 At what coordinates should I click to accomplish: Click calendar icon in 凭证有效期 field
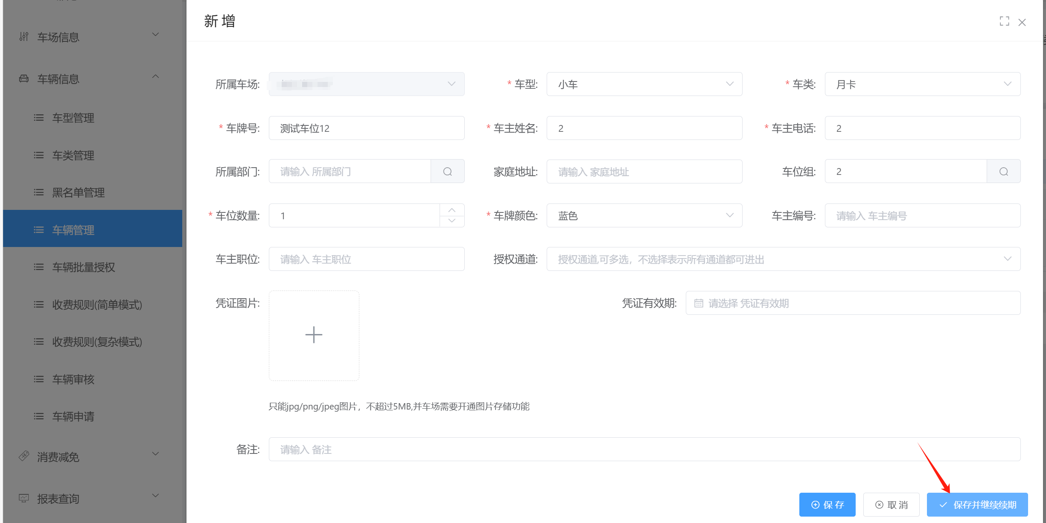click(698, 303)
